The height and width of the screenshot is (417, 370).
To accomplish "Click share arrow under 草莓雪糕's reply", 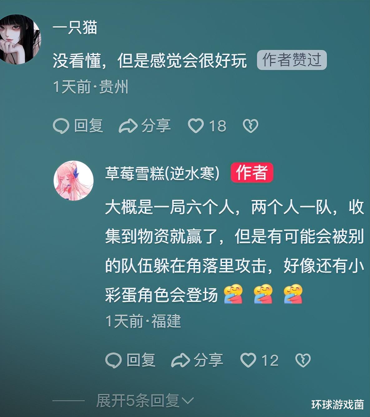I will 180,360.
